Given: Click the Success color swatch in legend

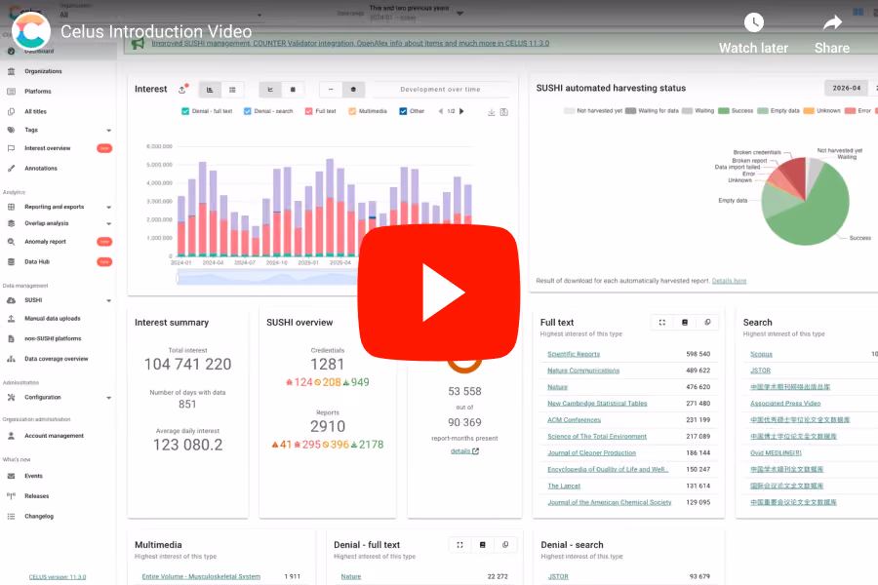Looking at the screenshot, I should pyautogui.click(x=724, y=111).
